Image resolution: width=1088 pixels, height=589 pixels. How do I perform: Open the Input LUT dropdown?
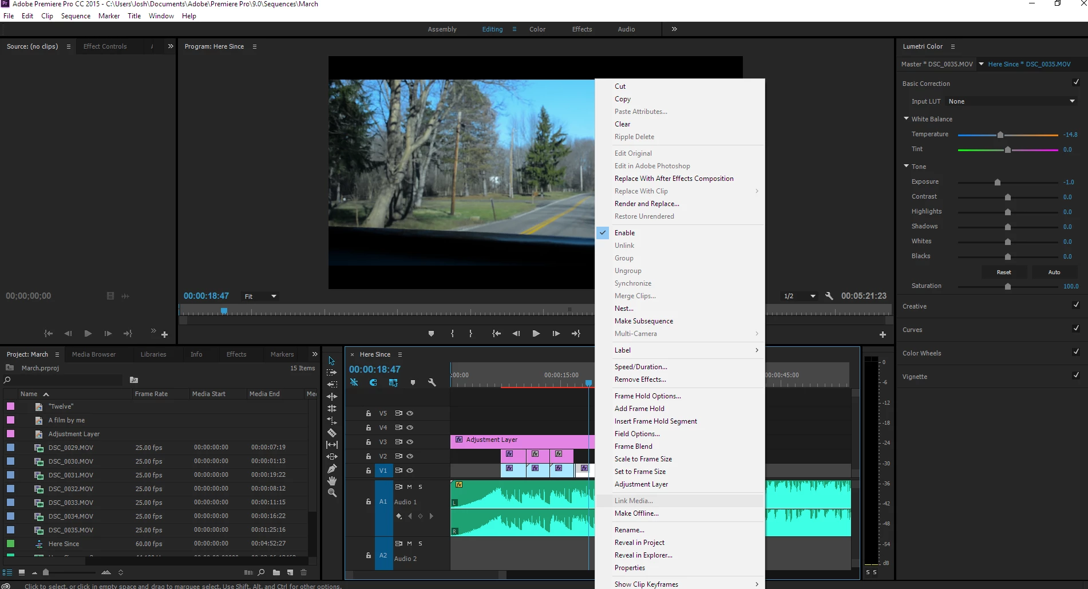(1011, 101)
